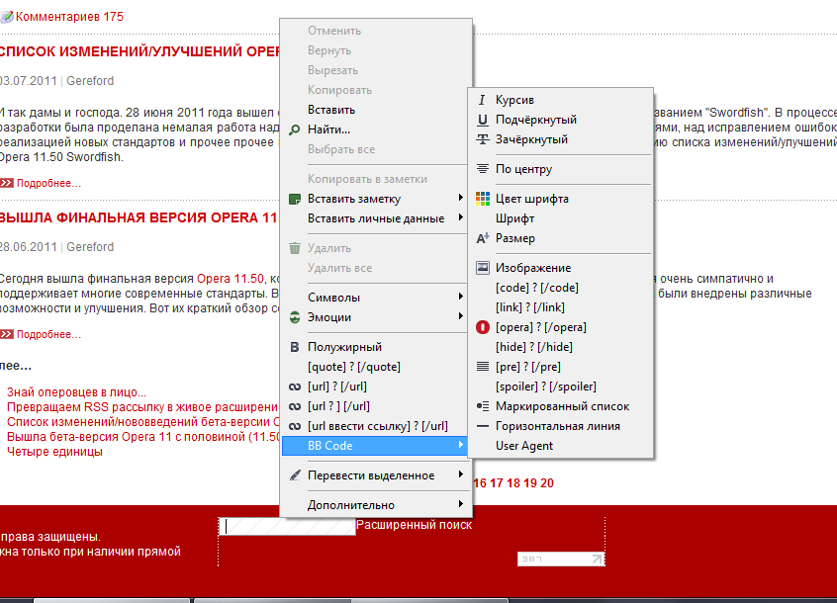Insert the [hide] ? [/hide] tag
Viewport: 837px width, 603px height.
coord(561,347)
